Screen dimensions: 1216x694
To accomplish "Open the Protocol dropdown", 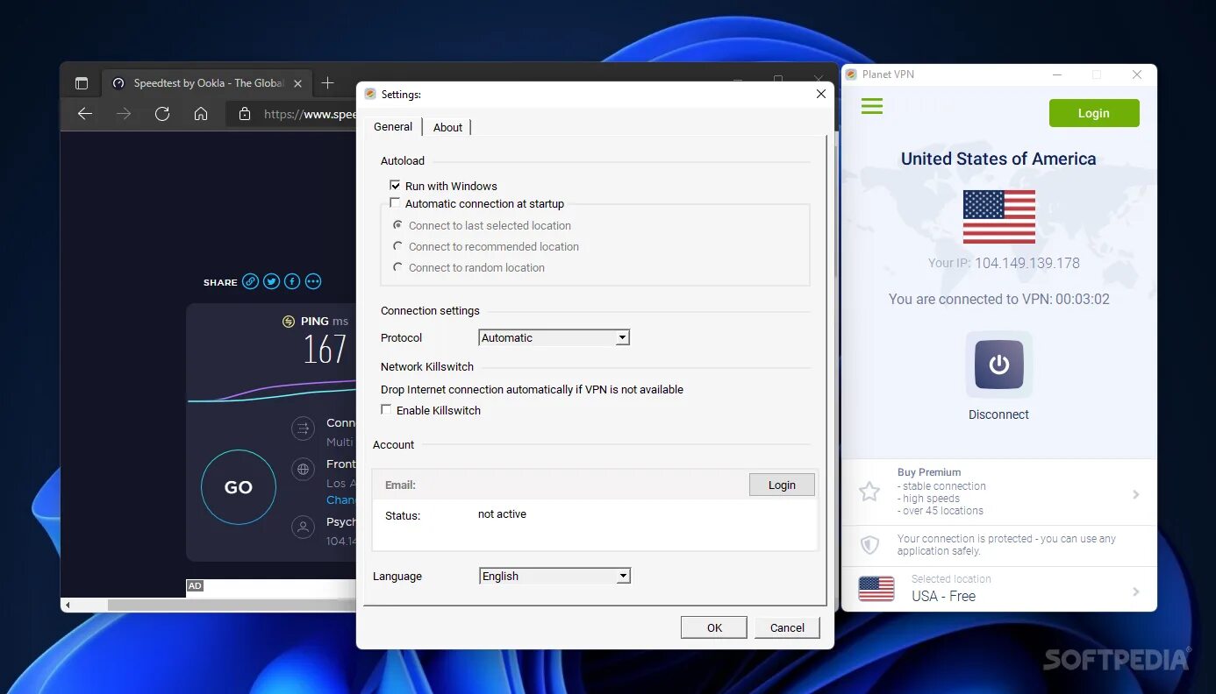I will (x=554, y=337).
